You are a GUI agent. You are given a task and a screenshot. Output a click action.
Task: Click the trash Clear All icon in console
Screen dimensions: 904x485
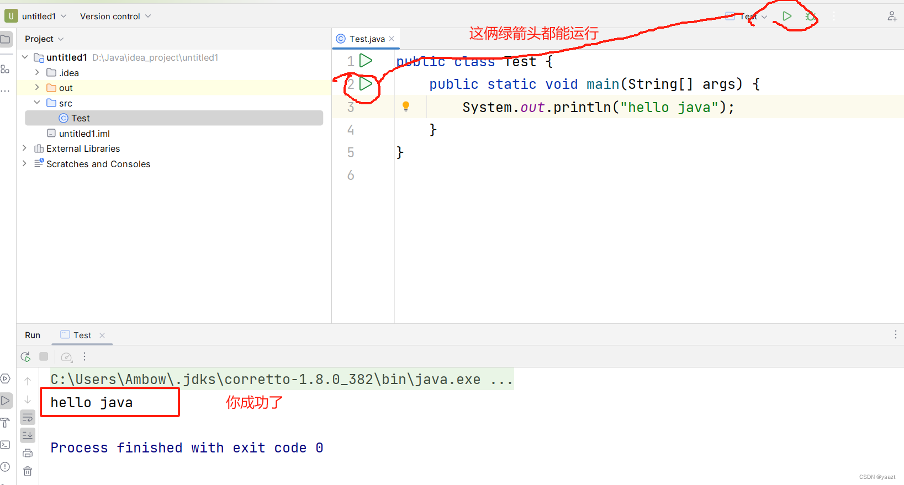28,471
